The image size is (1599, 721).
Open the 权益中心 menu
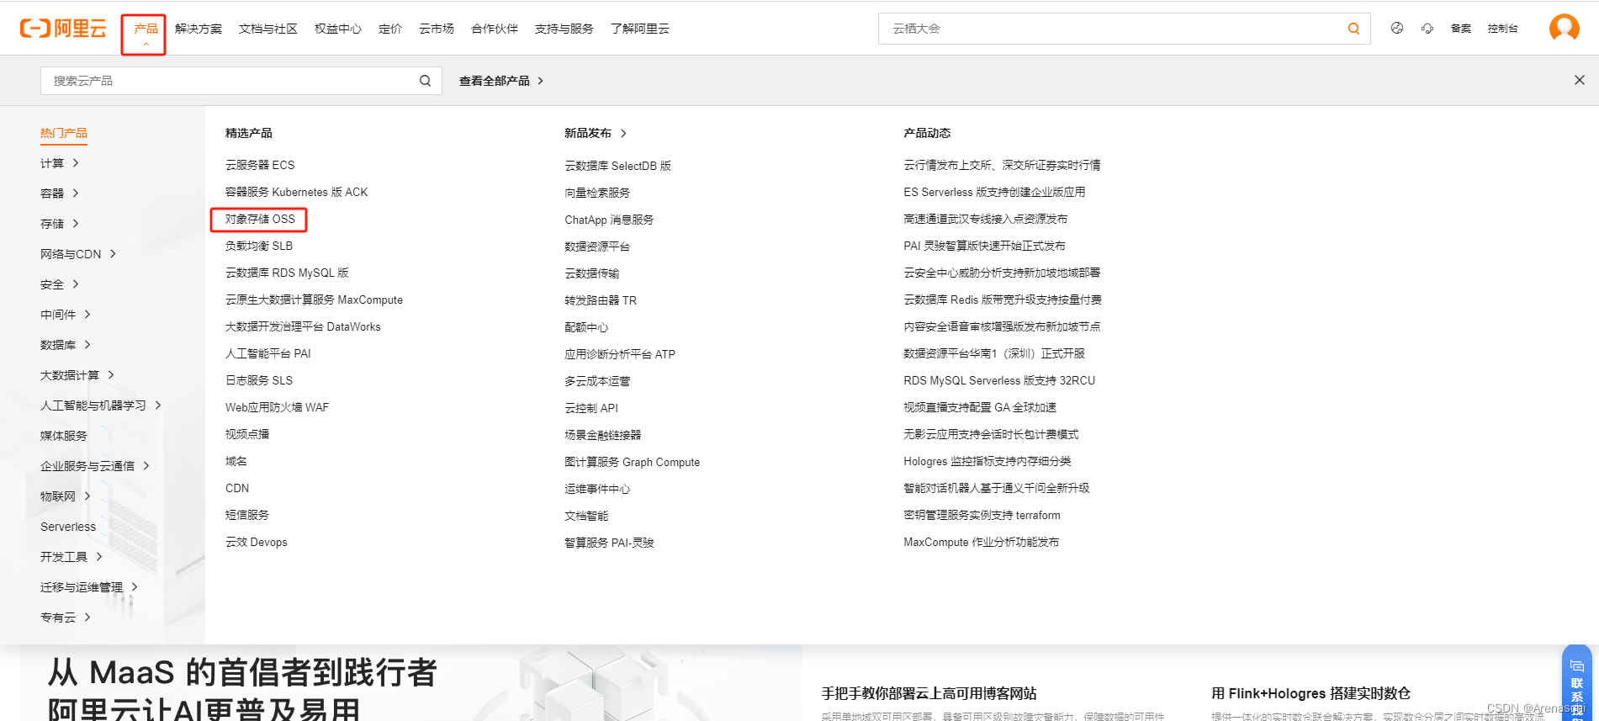pyautogui.click(x=338, y=29)
